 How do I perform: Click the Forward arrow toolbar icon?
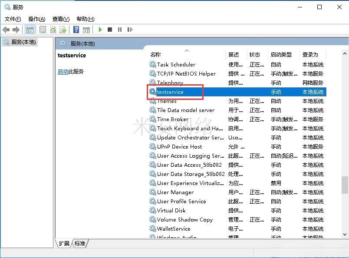[x=16, y=30]
